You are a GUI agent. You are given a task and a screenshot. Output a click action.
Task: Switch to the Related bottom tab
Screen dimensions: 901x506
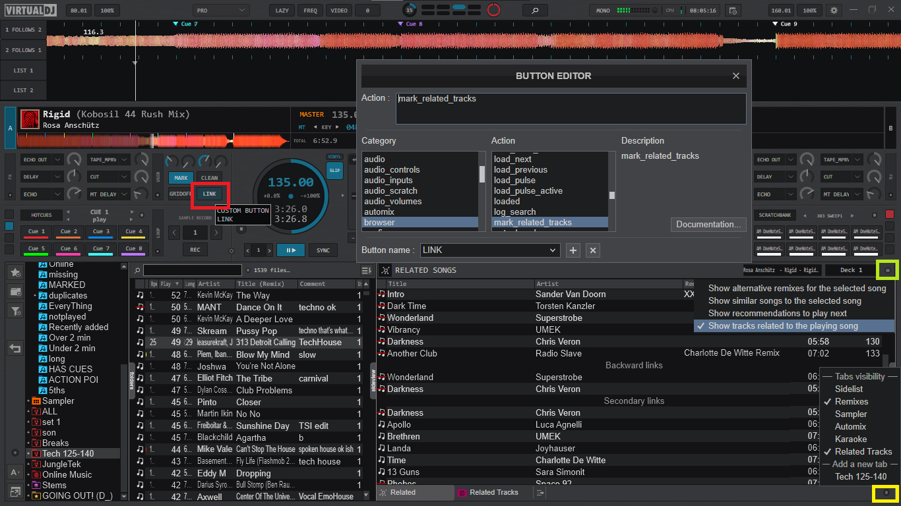416,493
